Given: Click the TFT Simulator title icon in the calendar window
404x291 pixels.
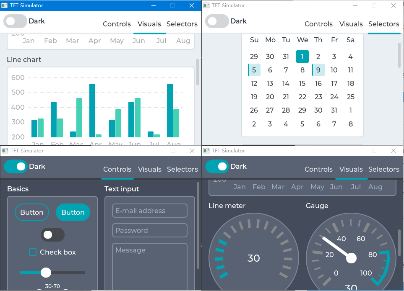Looking at the screenshot, I should 206,5.
